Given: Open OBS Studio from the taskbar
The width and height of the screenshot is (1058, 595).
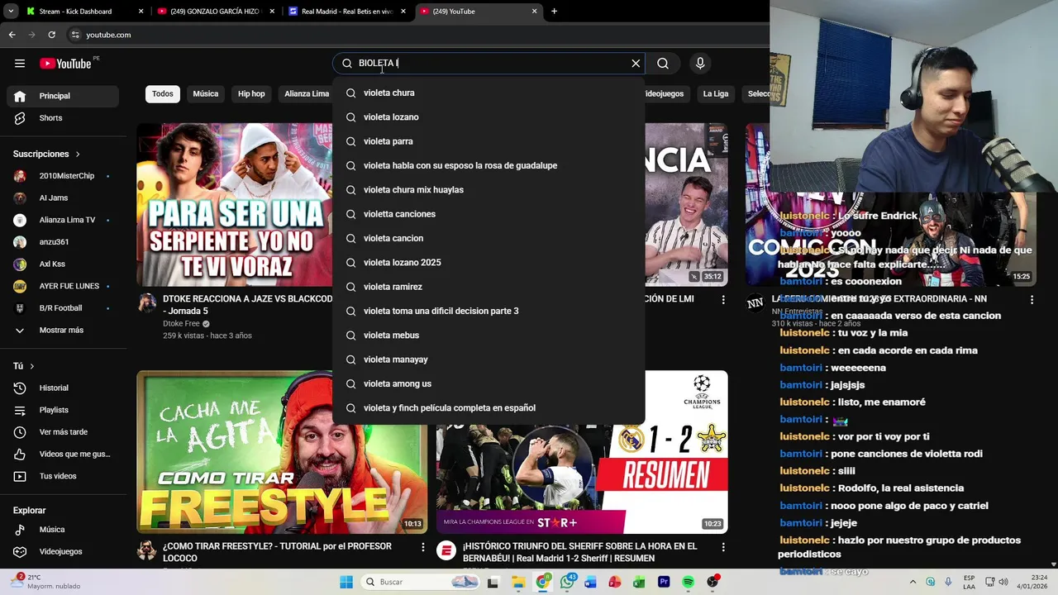Looking at the screenshot, I should (x=712, y=582).
